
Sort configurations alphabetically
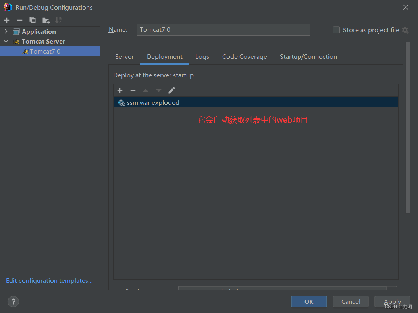[58, 20]
